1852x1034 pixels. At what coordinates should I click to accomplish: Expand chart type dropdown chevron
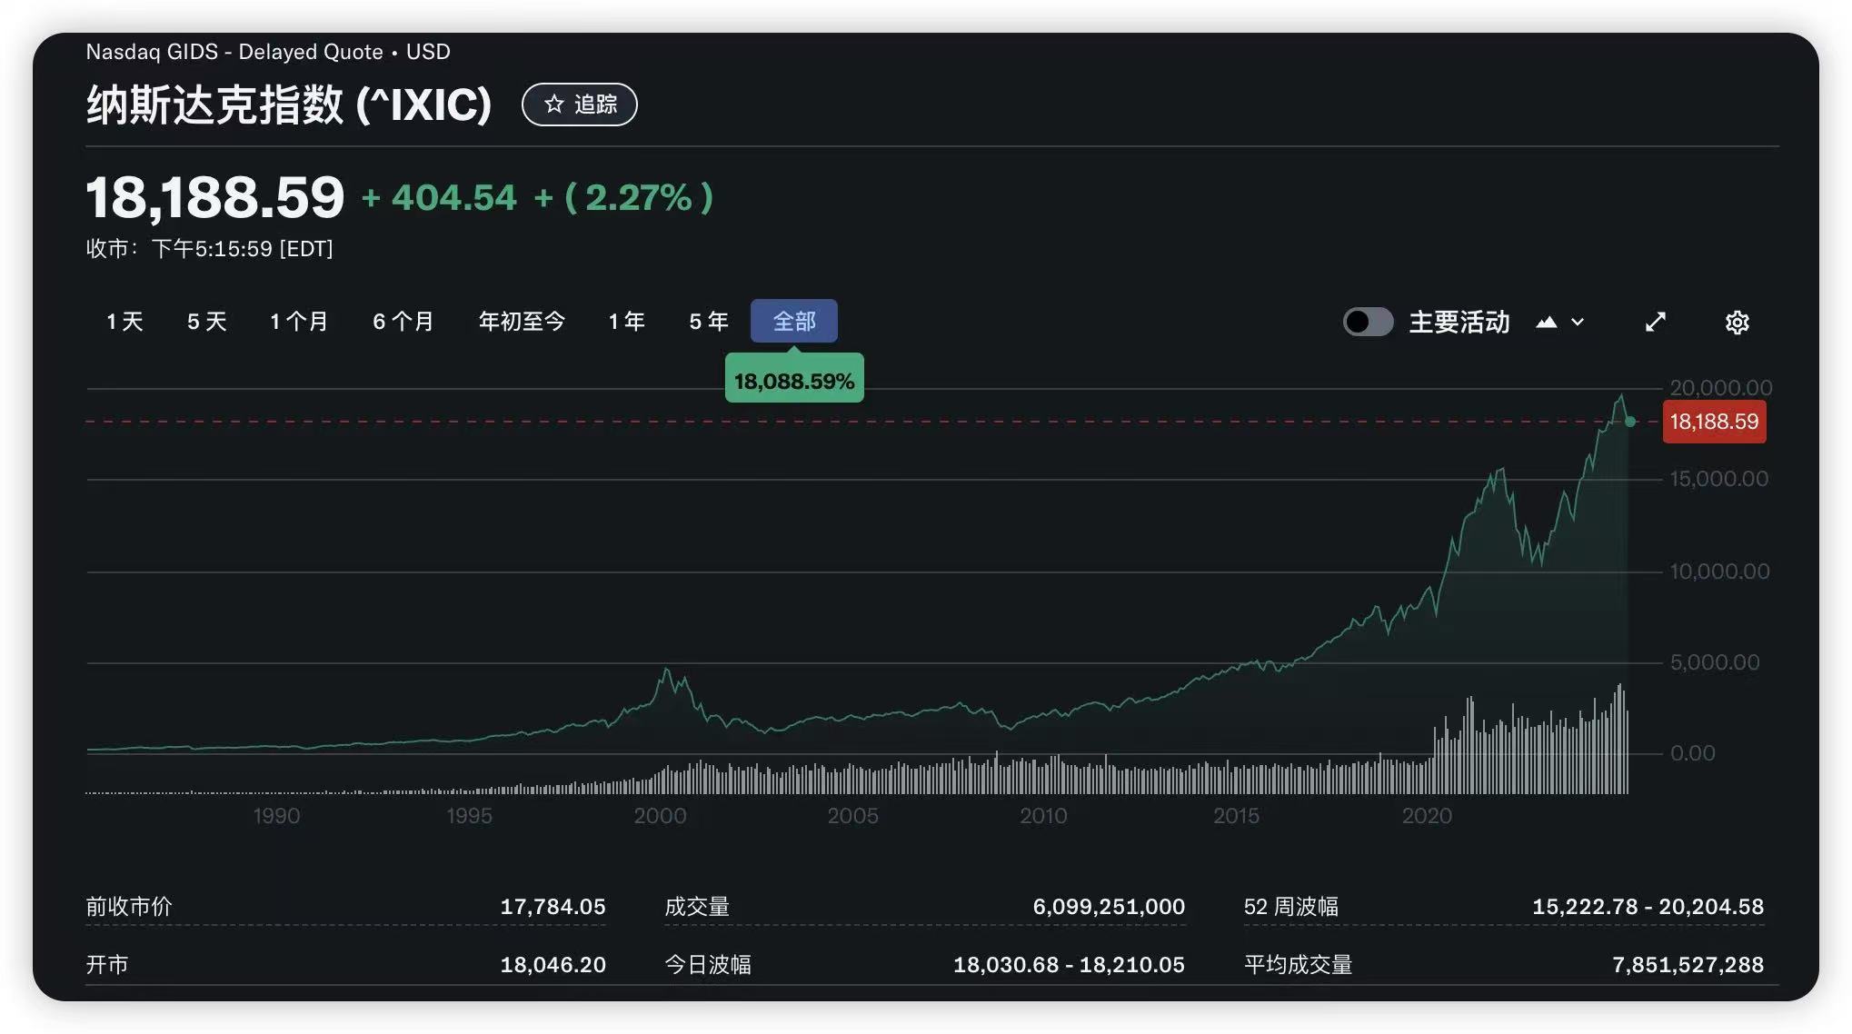pyautogui.click(x=1578, y=322)
